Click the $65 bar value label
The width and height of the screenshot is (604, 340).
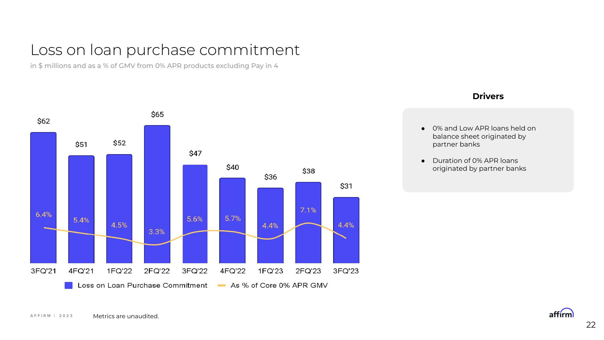coord(157,115)
